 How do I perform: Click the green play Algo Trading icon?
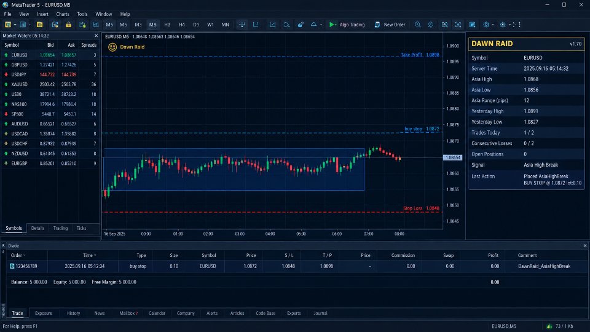point(332,25)
